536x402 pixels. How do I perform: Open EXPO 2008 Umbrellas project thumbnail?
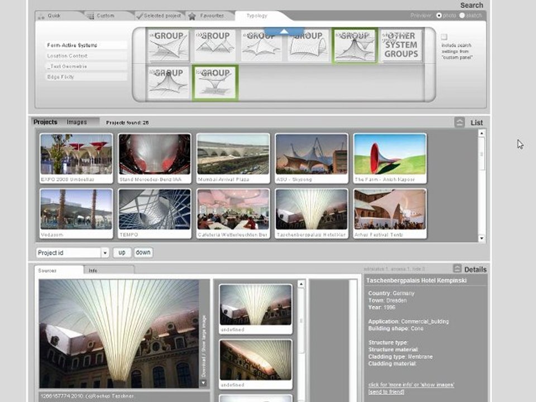76,158
